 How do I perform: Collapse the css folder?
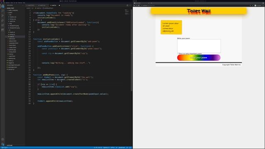[10, 15]
